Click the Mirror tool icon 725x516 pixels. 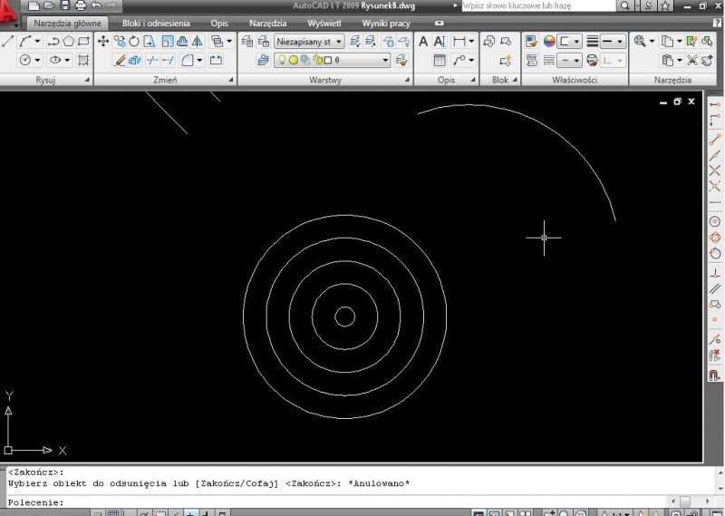click(197, 42)
